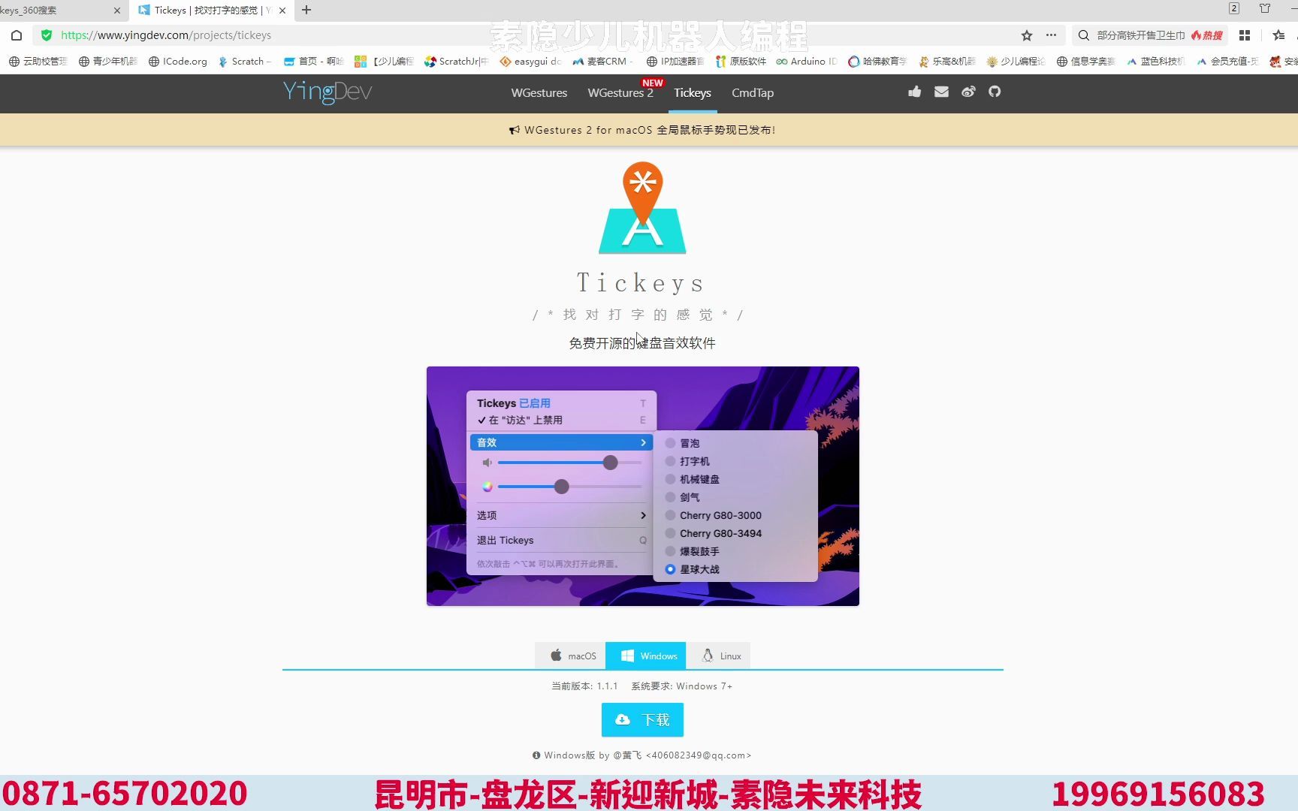The image size is (1298, 811).
Task: Open the ScratchJr bookmark
Action: pos(456,62)
